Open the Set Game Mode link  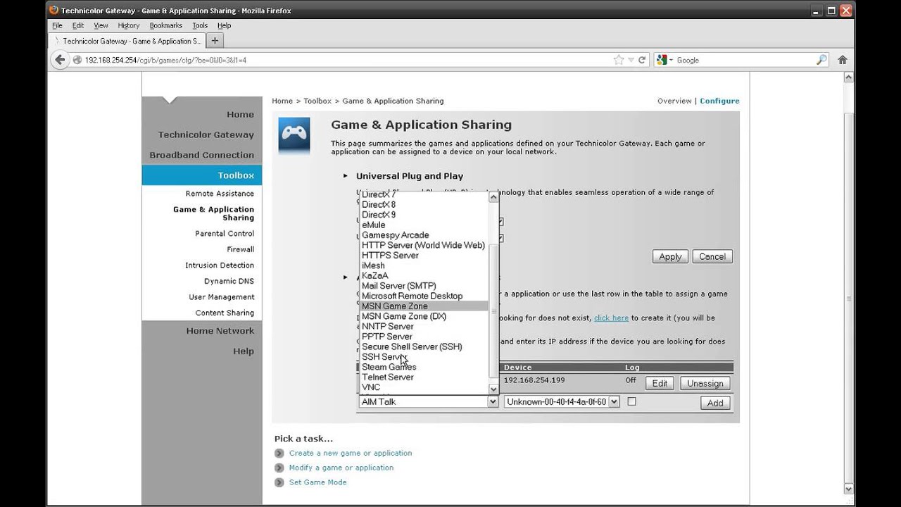(317, 482)
